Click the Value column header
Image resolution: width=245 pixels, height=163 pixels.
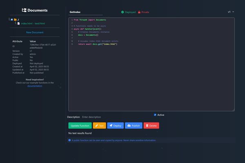pos(33,41)
